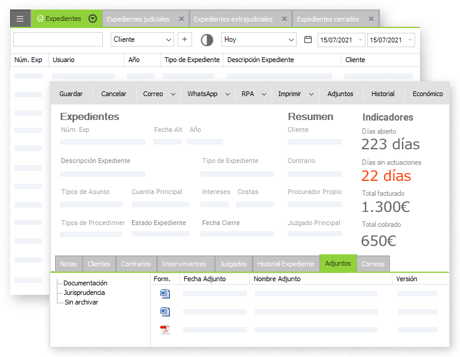Click the plus add-filter button
The width and height of the screenshot is (460, 357).
[x=184, y=39]
